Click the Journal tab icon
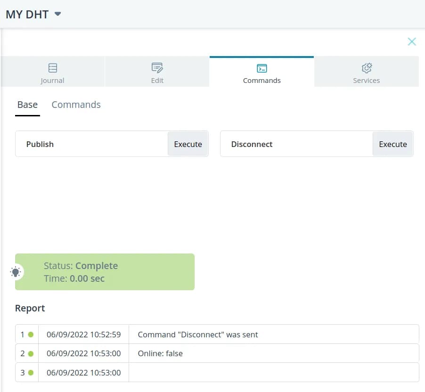 click(53, 68)
